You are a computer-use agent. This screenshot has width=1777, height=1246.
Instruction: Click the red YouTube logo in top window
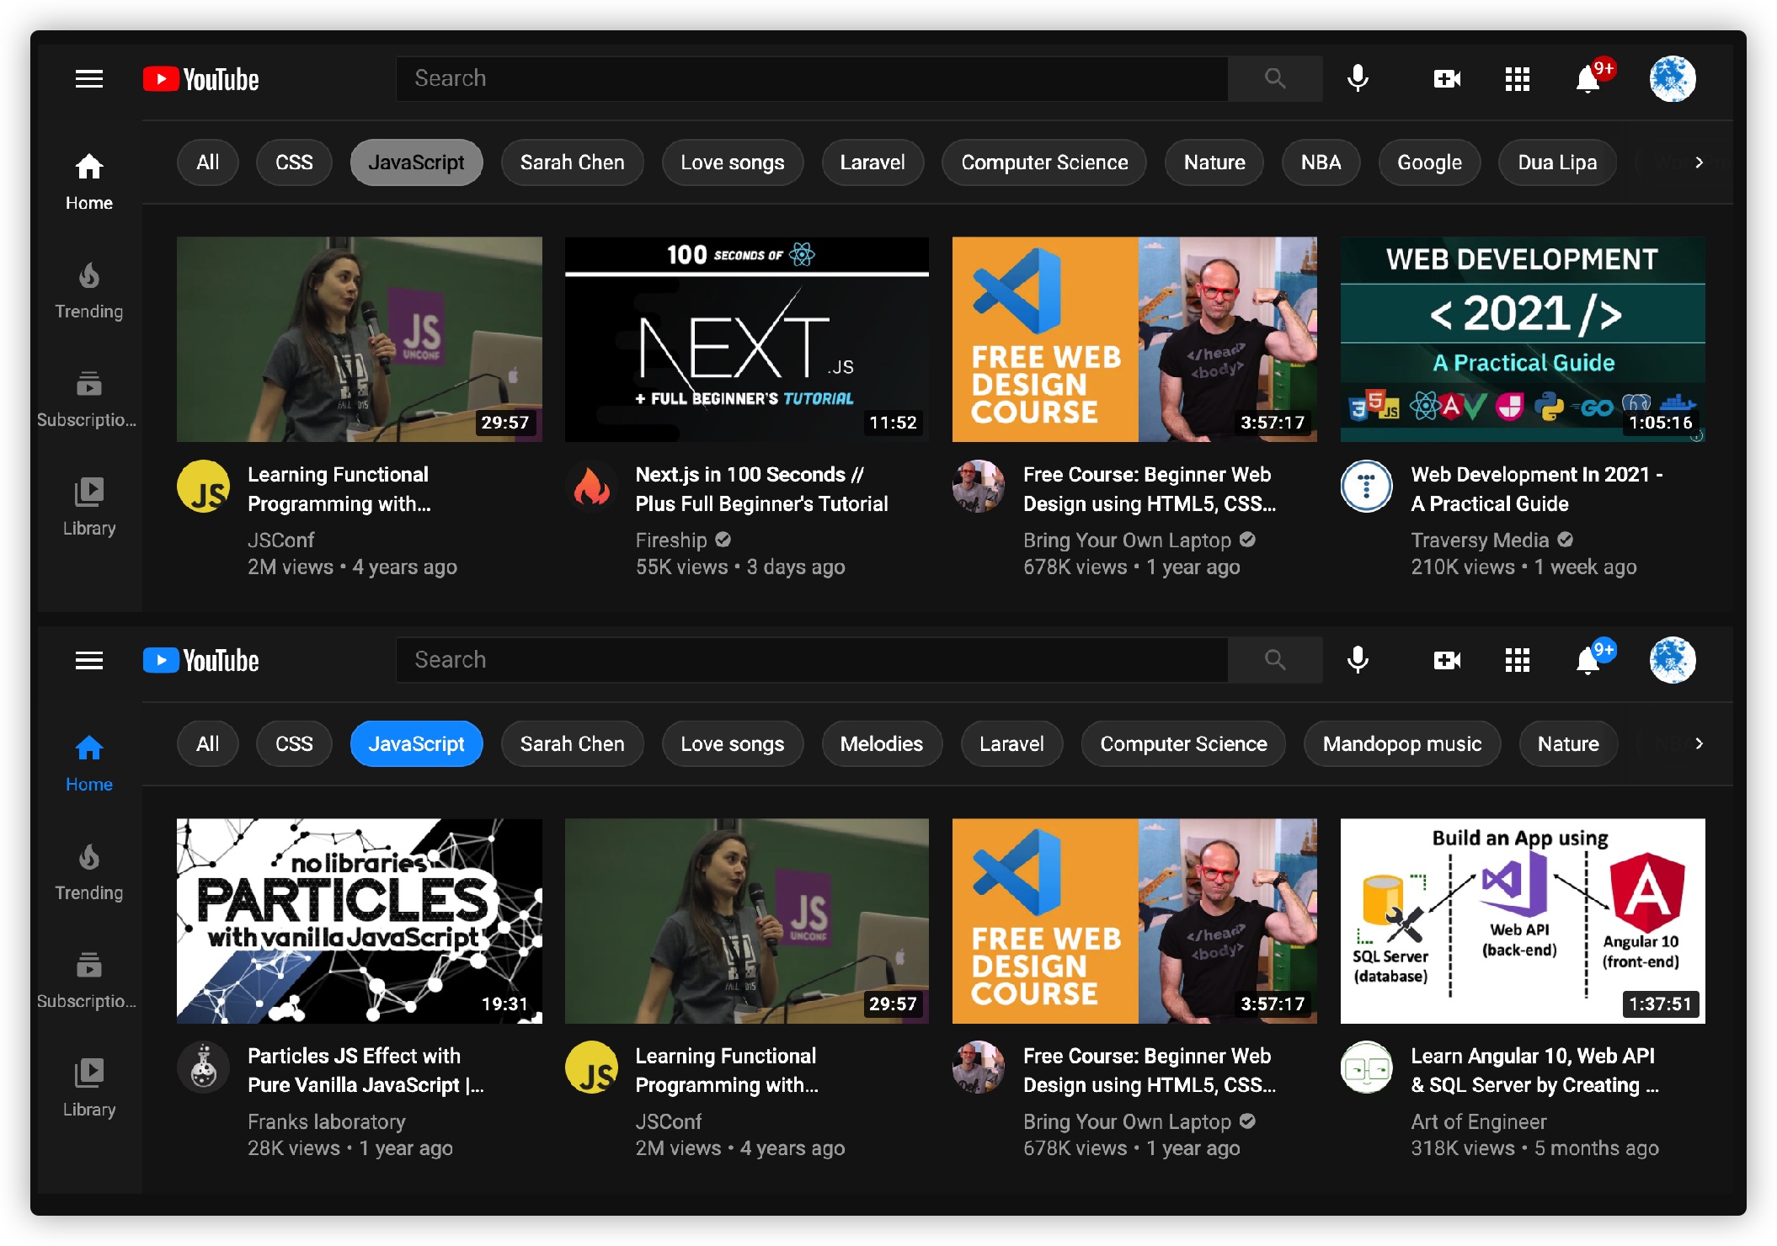click(200, 79)
